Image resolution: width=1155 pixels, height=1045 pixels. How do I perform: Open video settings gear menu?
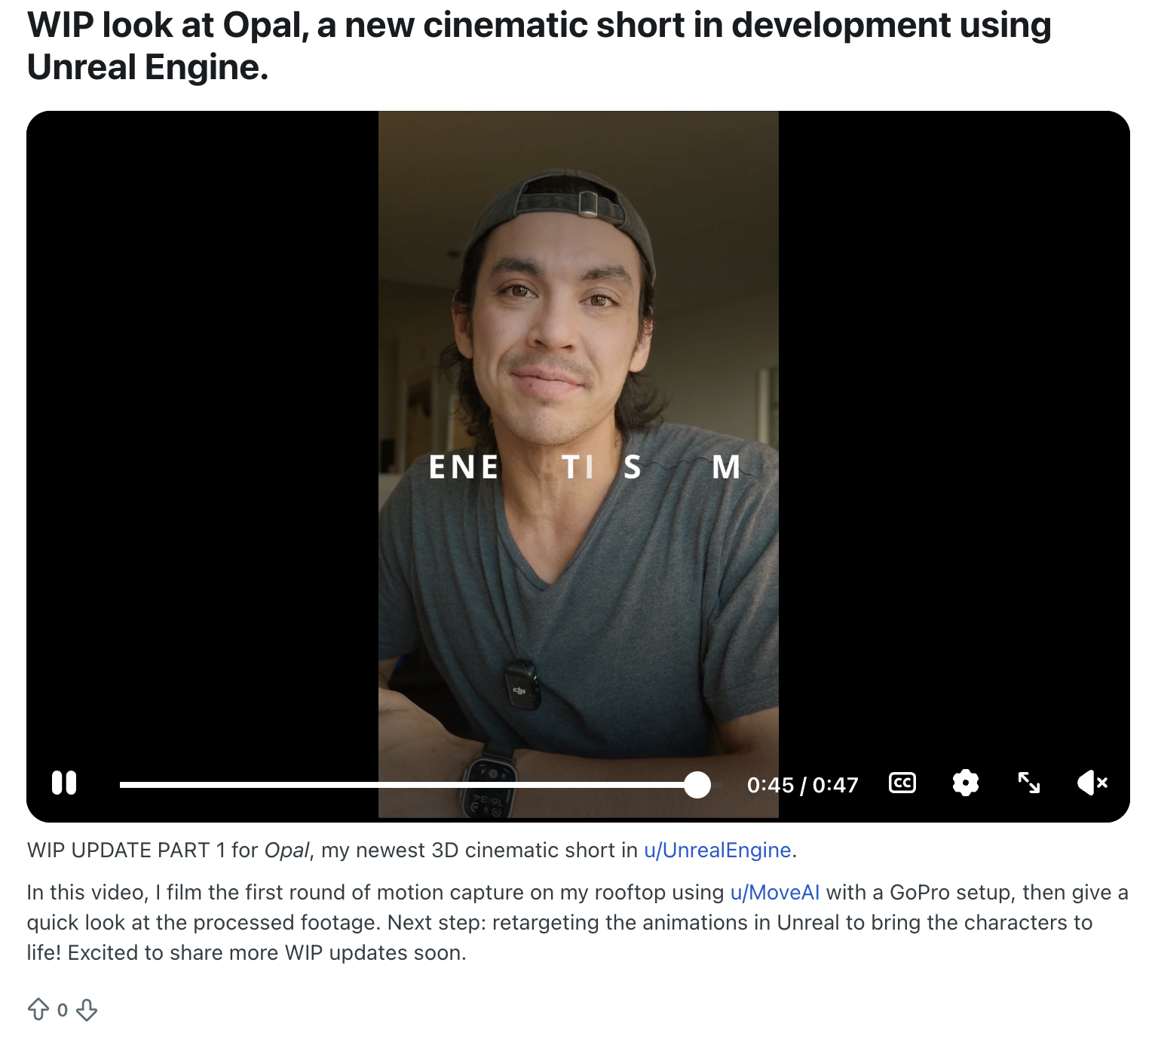tap(966, 783)
